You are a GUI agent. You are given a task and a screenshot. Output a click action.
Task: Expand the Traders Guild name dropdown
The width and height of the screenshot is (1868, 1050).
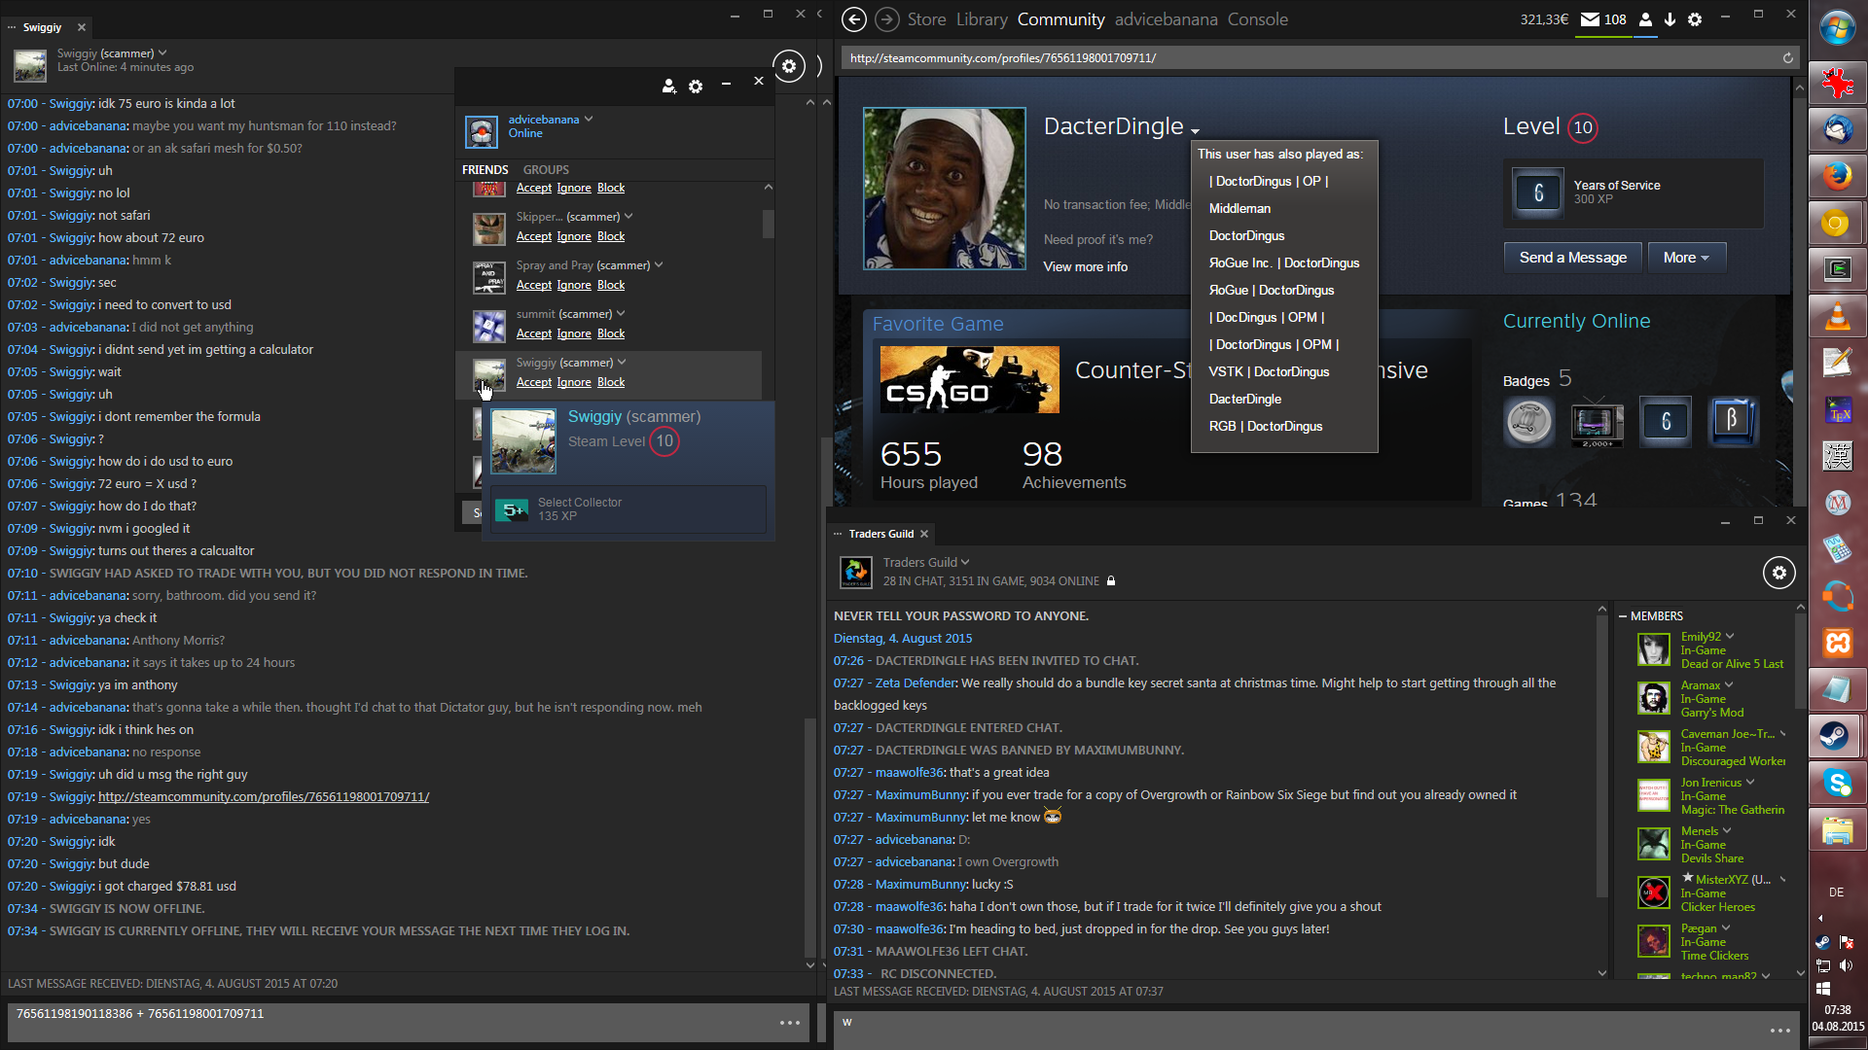coord(965,562)
